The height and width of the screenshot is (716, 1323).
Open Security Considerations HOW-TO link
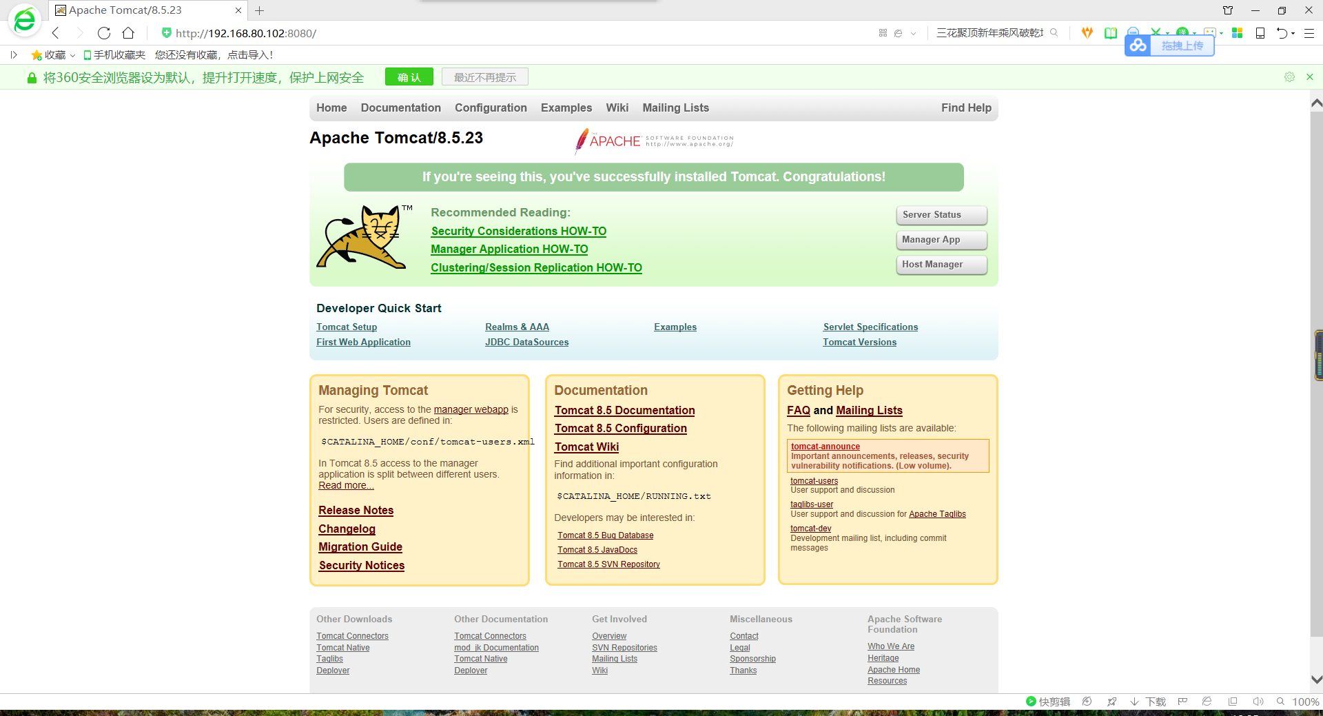pyautogui.click(x=519, y=231)
